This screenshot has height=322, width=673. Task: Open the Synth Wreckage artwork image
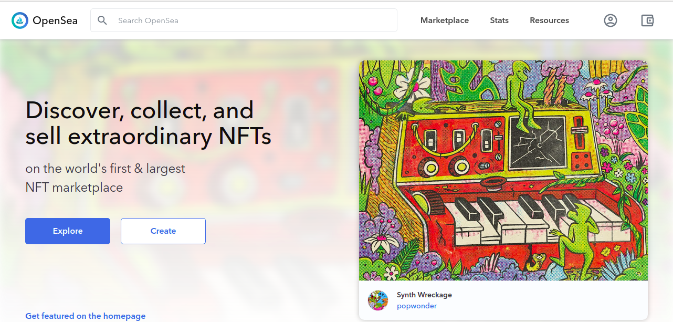(503, 170)
